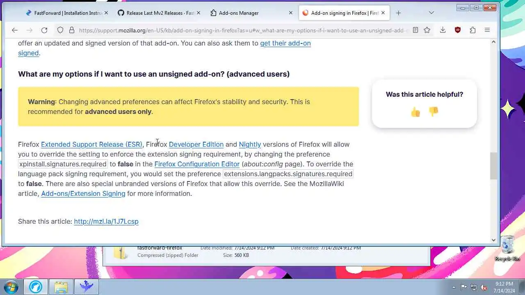The height and width of the screenshot is (295, 525).
Task: Open the muted volume tray icon
Action: click(484, 287)
